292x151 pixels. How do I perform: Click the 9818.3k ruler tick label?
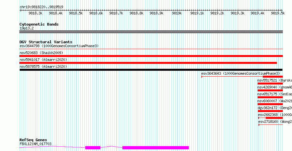(35, 13)
